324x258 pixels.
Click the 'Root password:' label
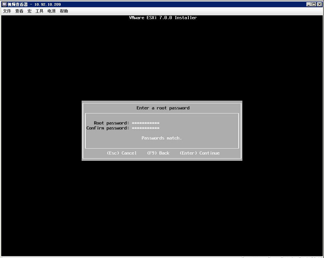[x=111, y=123]
